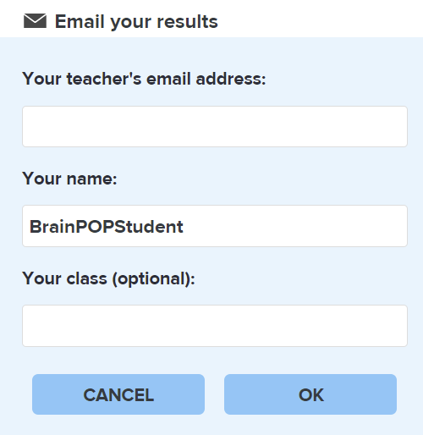Click the "Your name:" label
Viewport: 423px width, 435px height.
pyautogui.click(x=69, y=179)
